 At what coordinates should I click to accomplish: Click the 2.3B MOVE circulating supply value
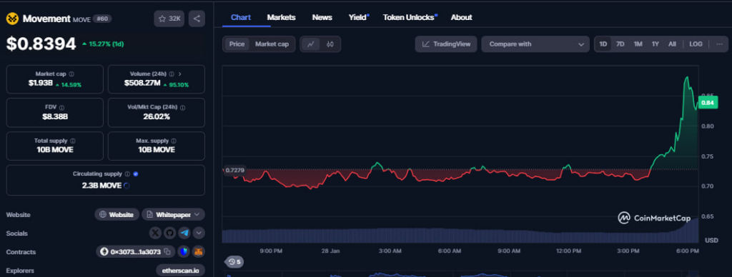pyautogui.click(x=102, y=186)
